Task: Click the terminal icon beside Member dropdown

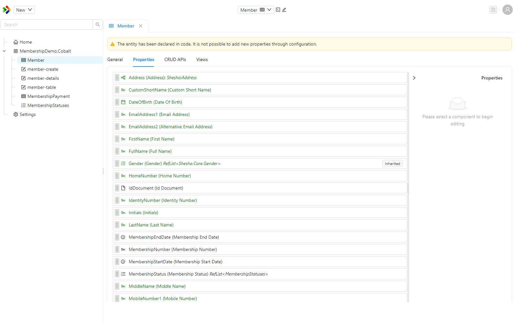Action: point(278,10)
